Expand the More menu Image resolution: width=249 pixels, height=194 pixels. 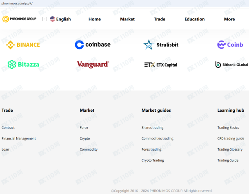pos(229,19)
